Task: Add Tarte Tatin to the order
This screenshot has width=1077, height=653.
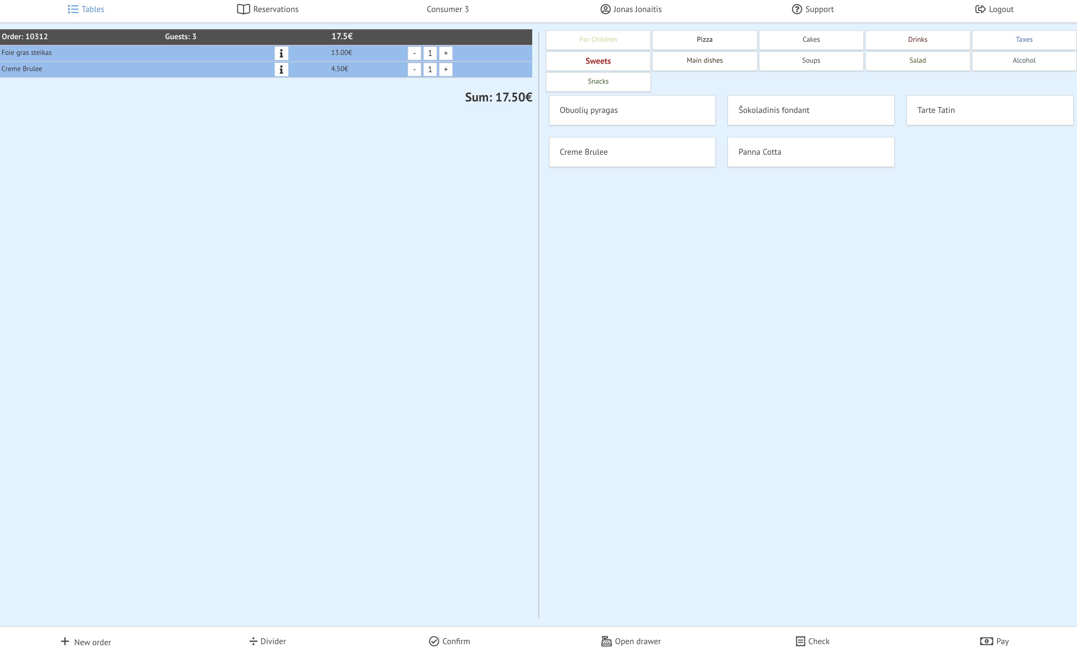Action: (990, 110)
